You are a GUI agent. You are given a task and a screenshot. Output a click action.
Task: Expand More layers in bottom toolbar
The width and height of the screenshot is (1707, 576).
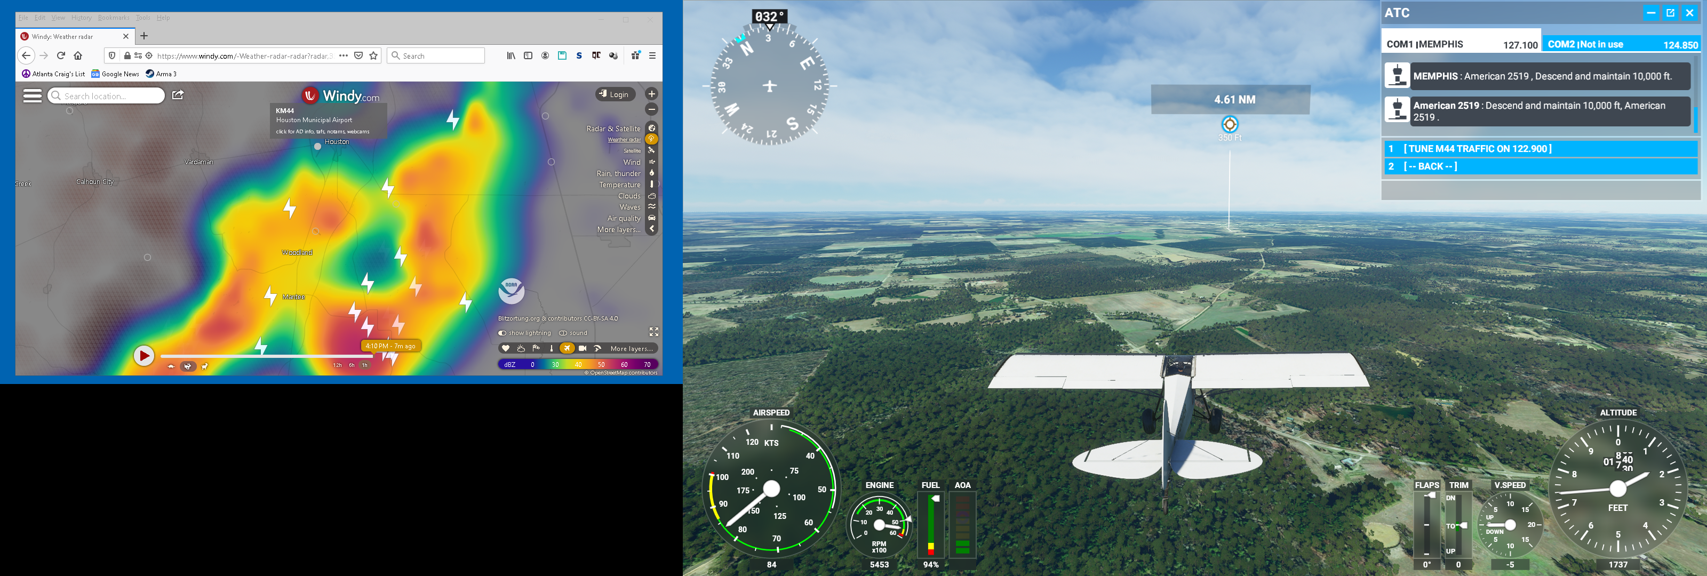pos(631,349)
